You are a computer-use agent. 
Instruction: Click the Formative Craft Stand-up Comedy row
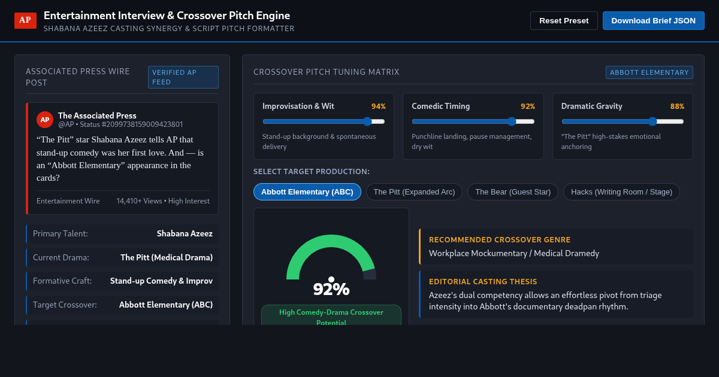pyautogui.click(x=122, y=281)
